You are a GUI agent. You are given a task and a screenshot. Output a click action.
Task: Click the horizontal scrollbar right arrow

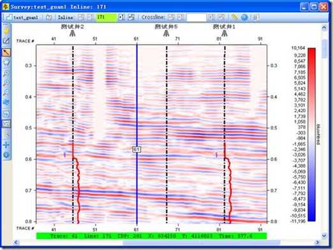318,242
